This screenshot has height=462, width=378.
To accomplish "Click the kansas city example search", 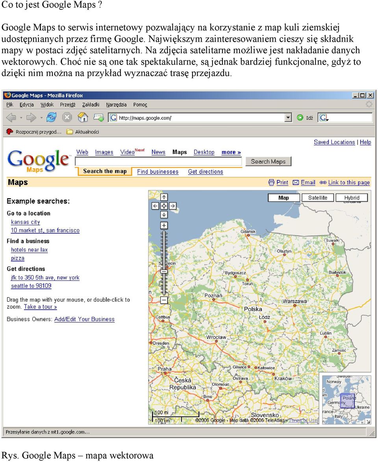I will click(x=25, y=222).
